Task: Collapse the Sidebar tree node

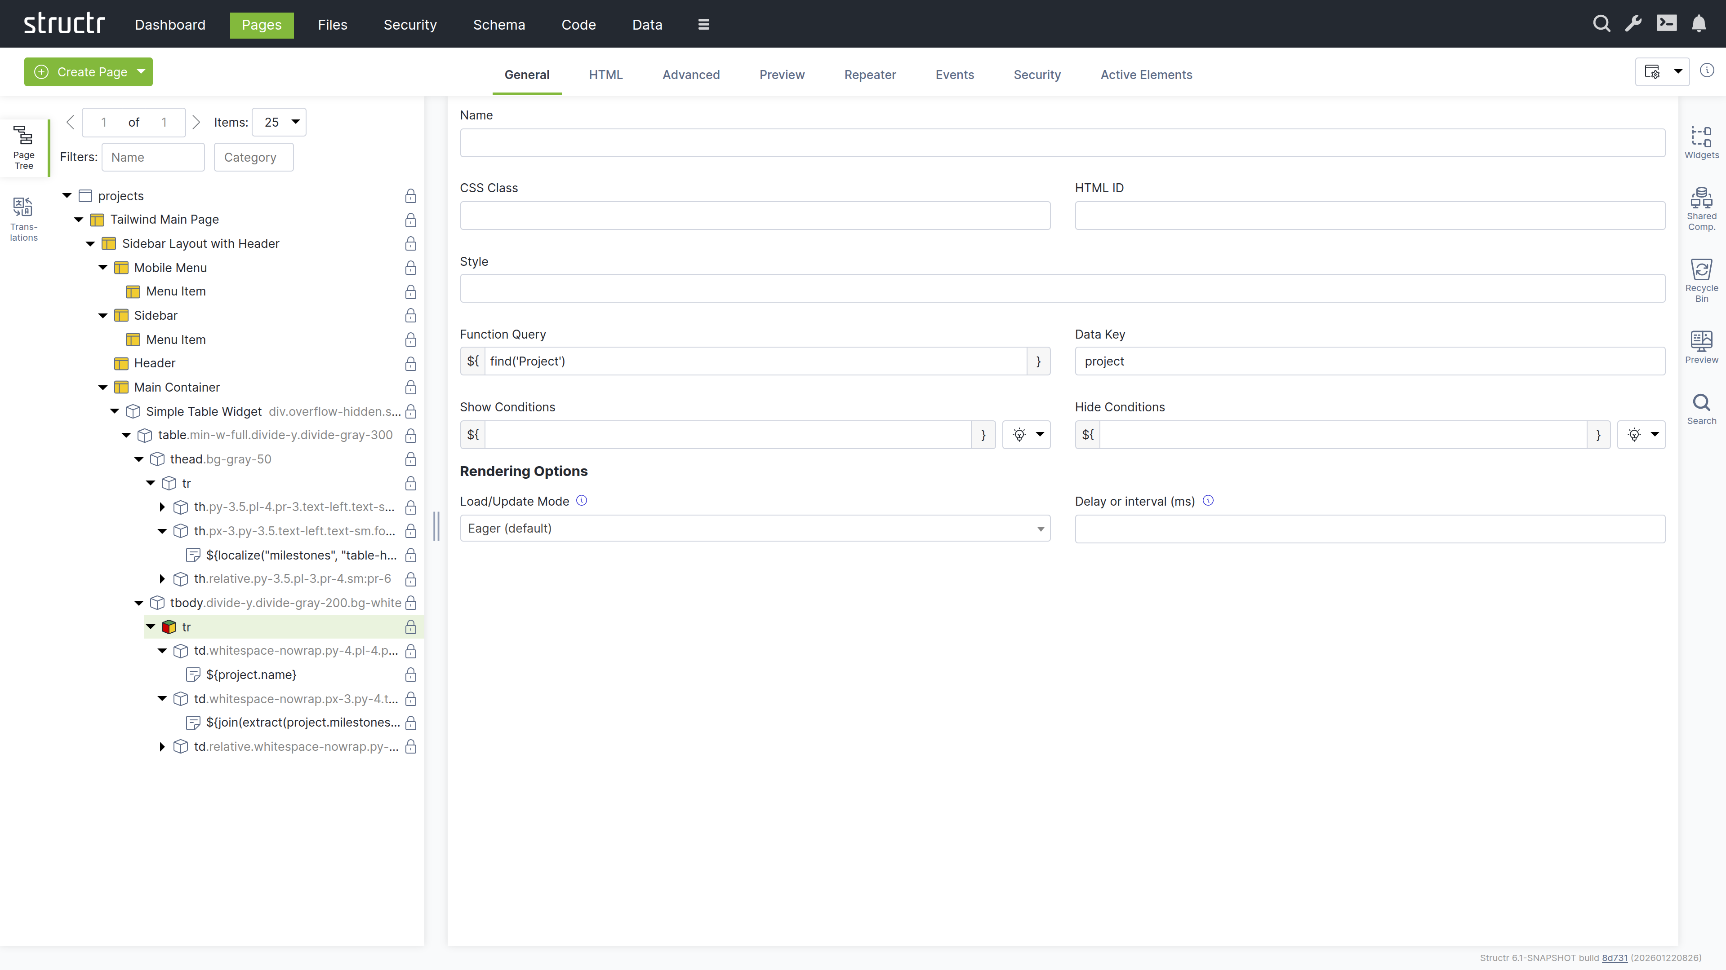Action: pyautogui.click(x=102, y=315)
